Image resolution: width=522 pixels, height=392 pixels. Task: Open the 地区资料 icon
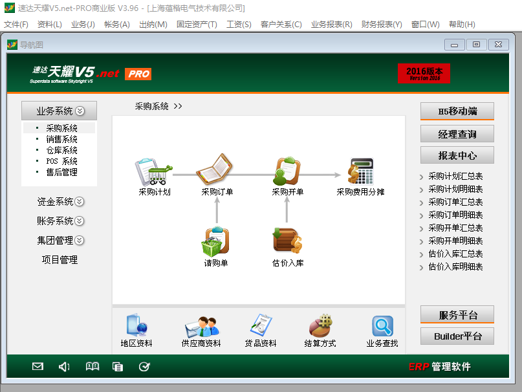click(136, 325)
